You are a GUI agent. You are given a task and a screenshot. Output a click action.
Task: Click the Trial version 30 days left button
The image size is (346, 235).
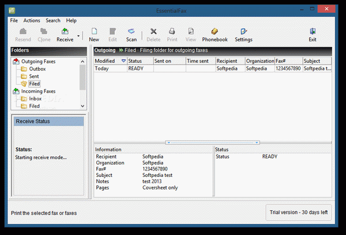(299, 213)
